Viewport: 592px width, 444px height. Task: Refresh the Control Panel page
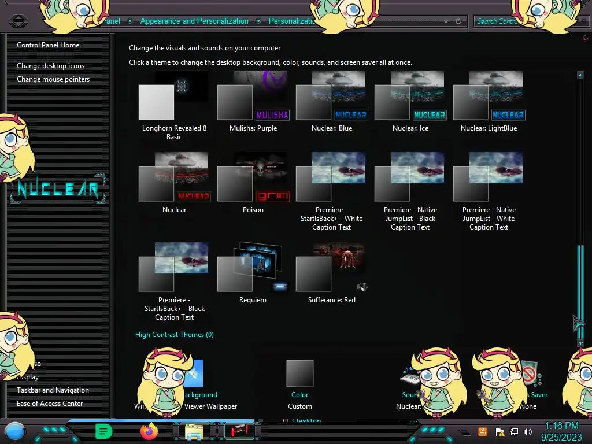click(x=458, y=21)
